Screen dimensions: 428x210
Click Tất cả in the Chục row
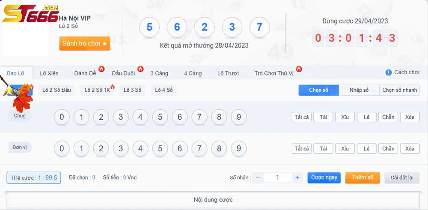click(302, 117)
